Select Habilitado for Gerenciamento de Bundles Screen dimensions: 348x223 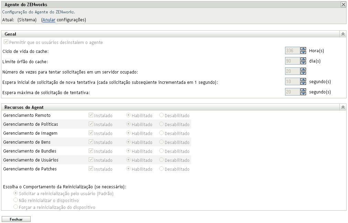pyautogui.click(x=128, y=151)
